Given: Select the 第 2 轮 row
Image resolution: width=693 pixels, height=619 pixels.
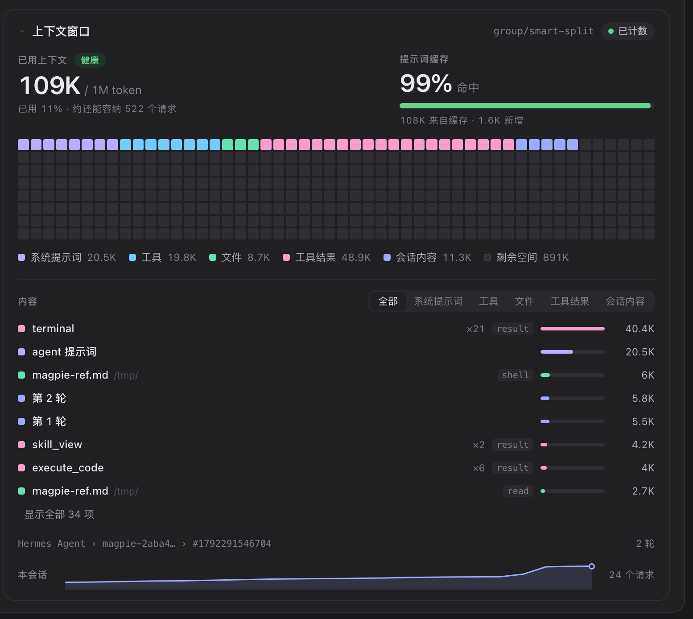Looking at the screenshot, I should 336,398.
